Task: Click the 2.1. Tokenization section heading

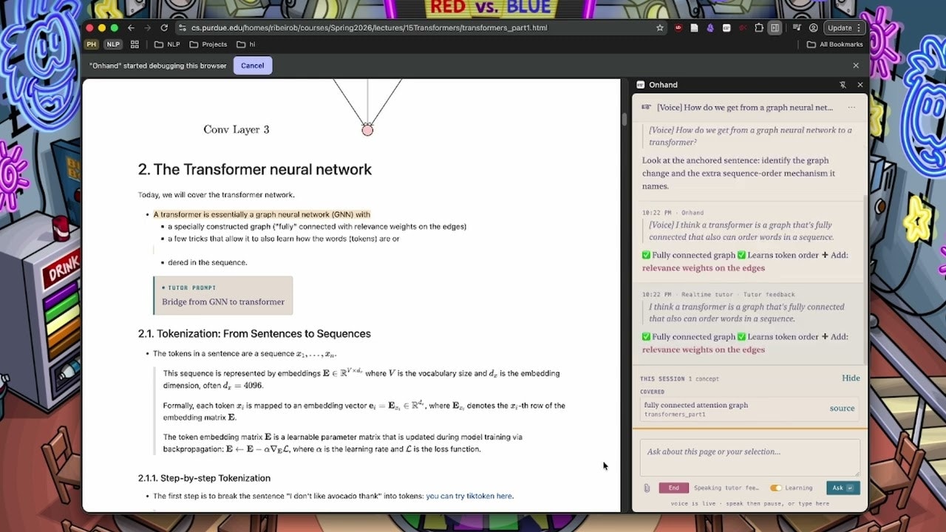Action: 254,333
